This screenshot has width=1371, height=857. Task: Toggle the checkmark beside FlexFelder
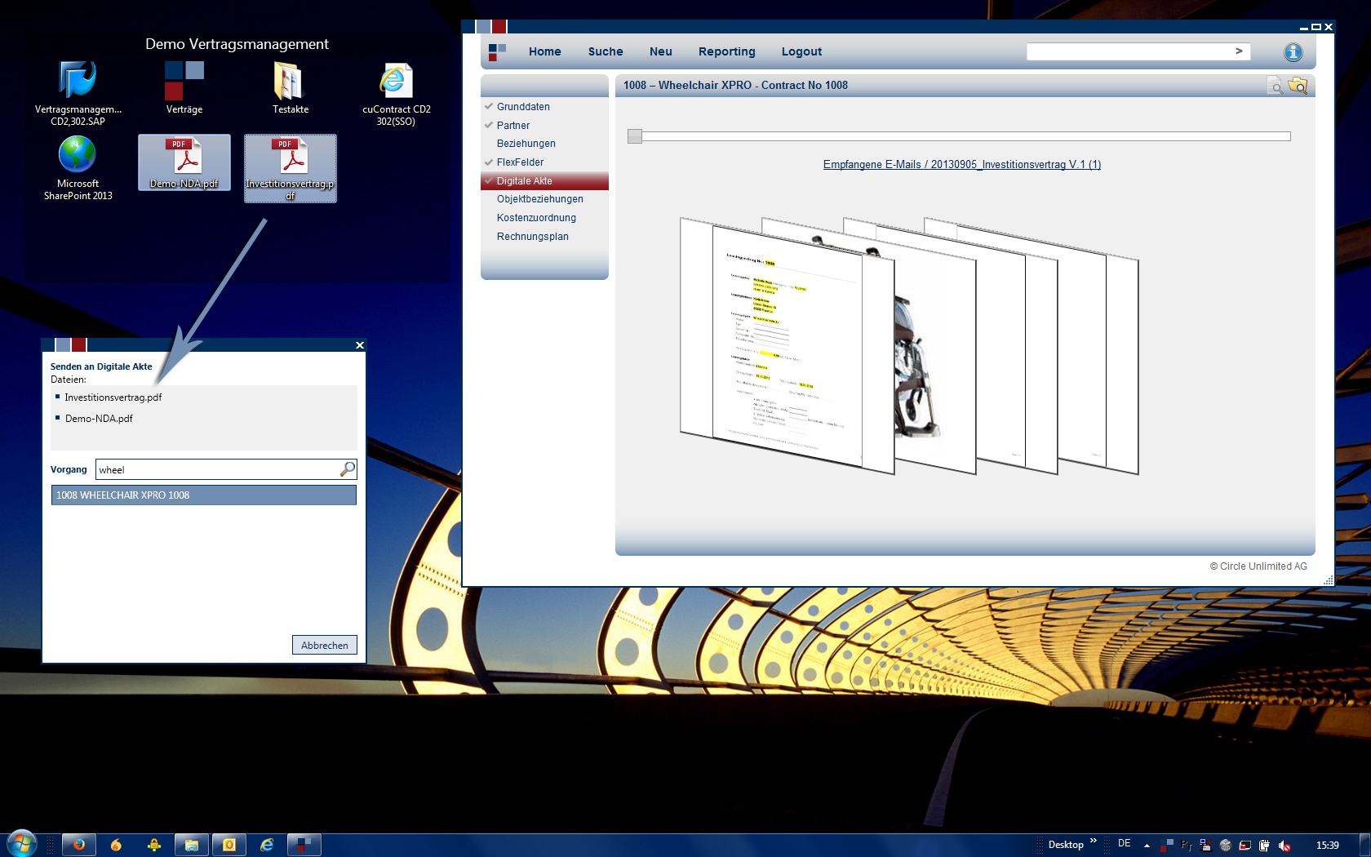click(x=488, y=162)
